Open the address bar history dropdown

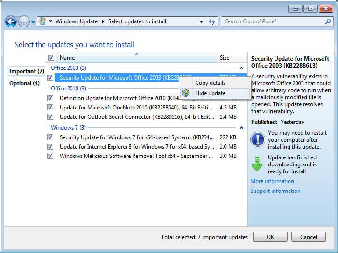tap(201, 21)
